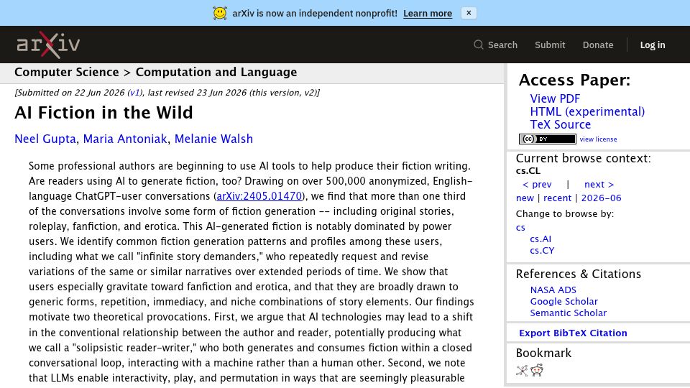
Task: Change browse context to cs.AI
Action: tap(540, 239)
